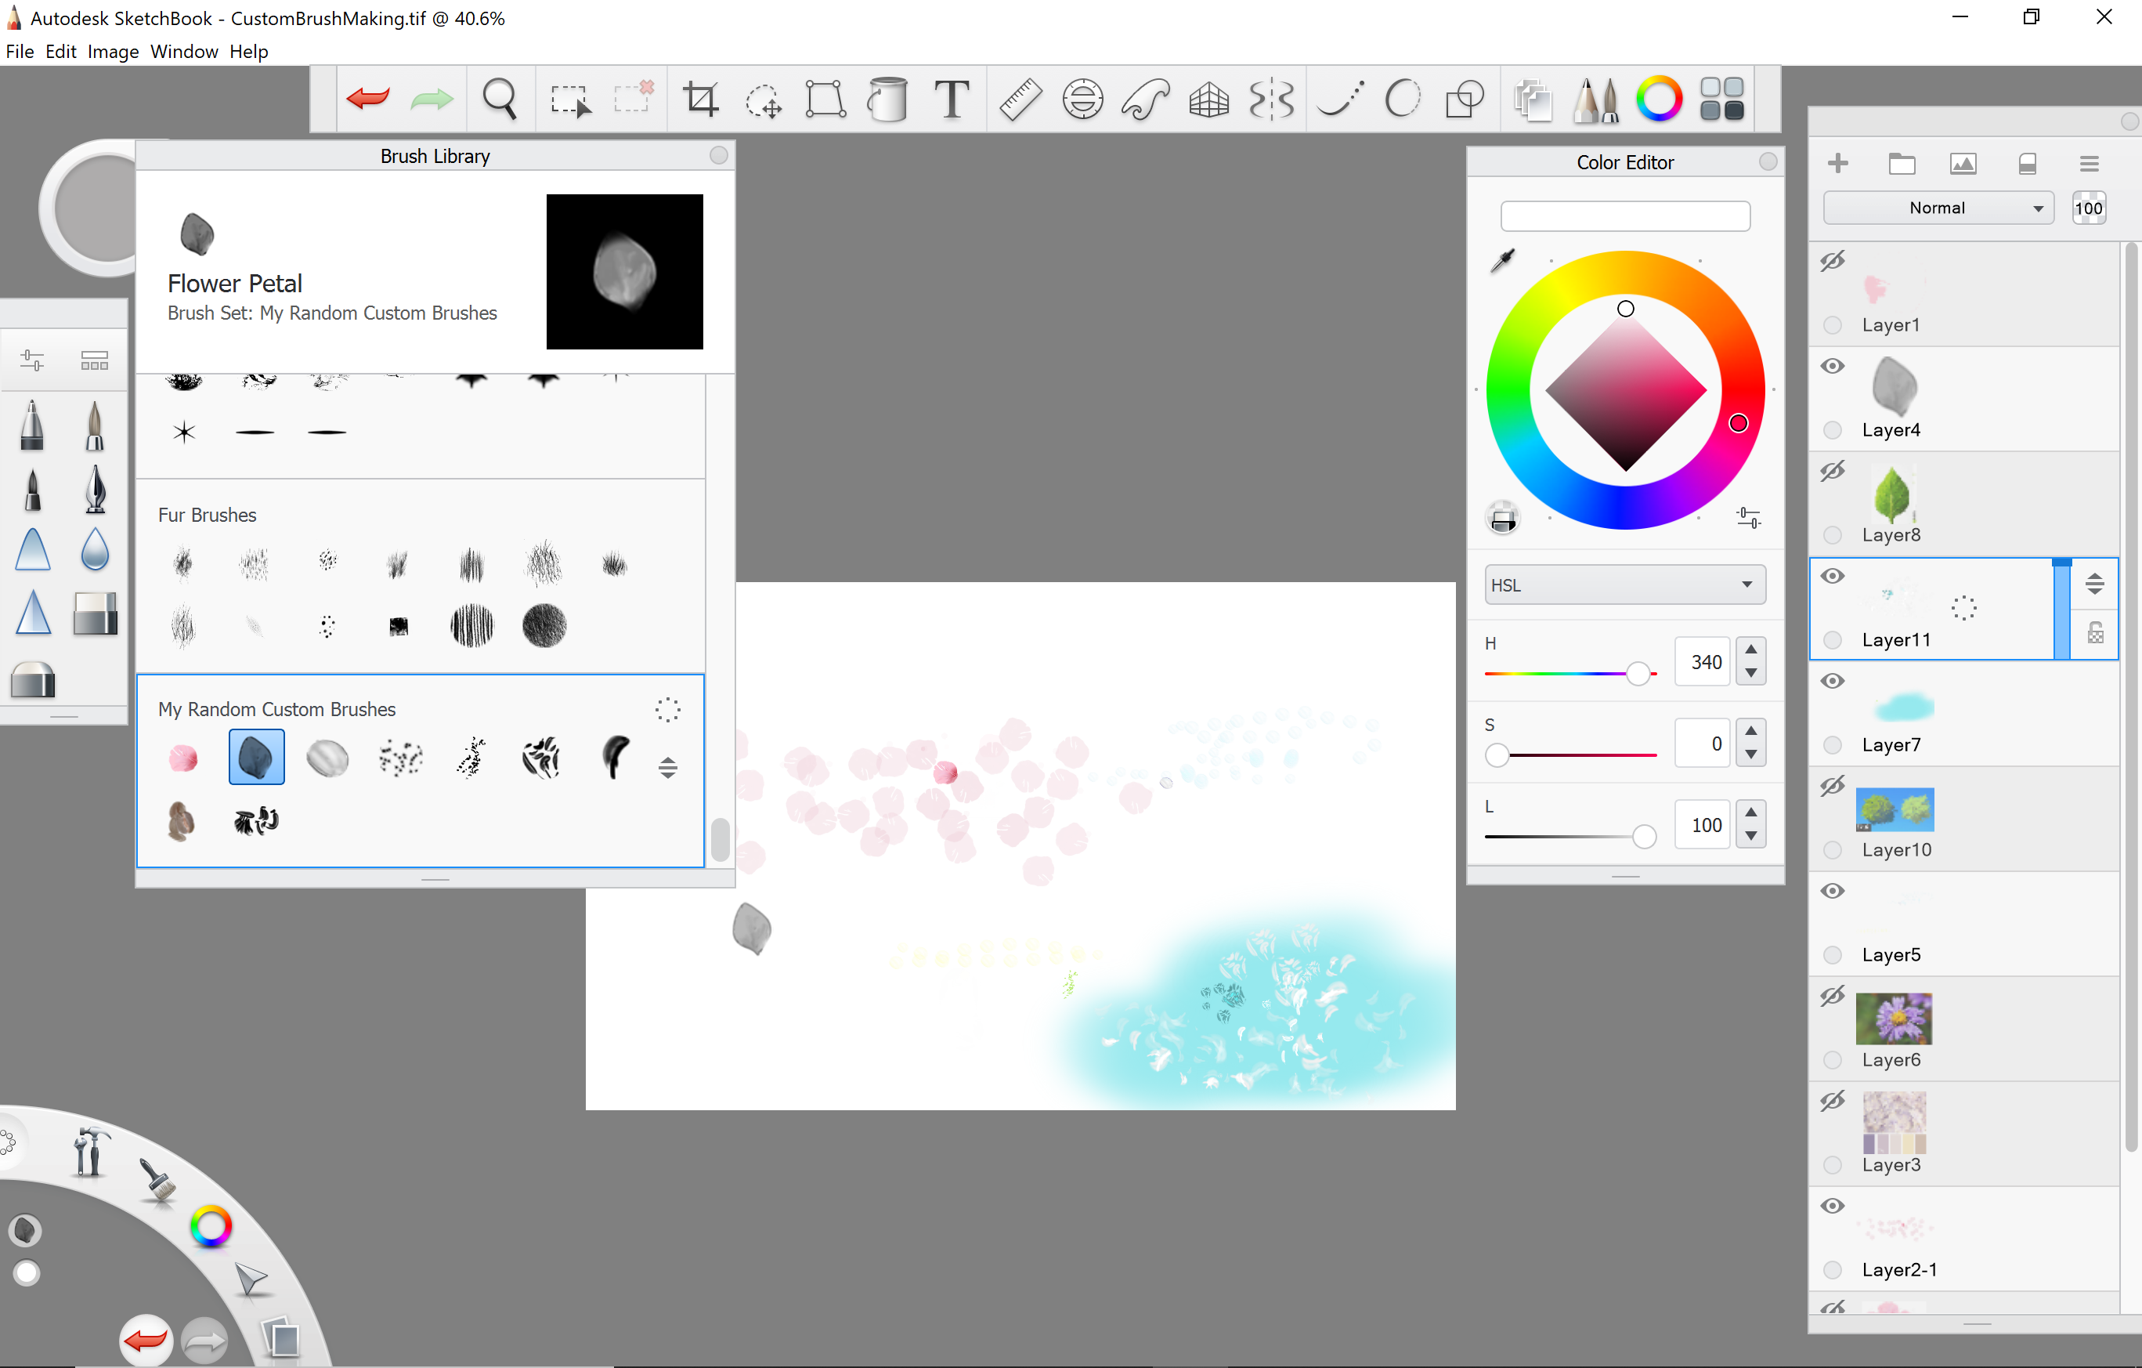
Task: Toggle visibility of Layer7
Action: tap(1833, 682)
